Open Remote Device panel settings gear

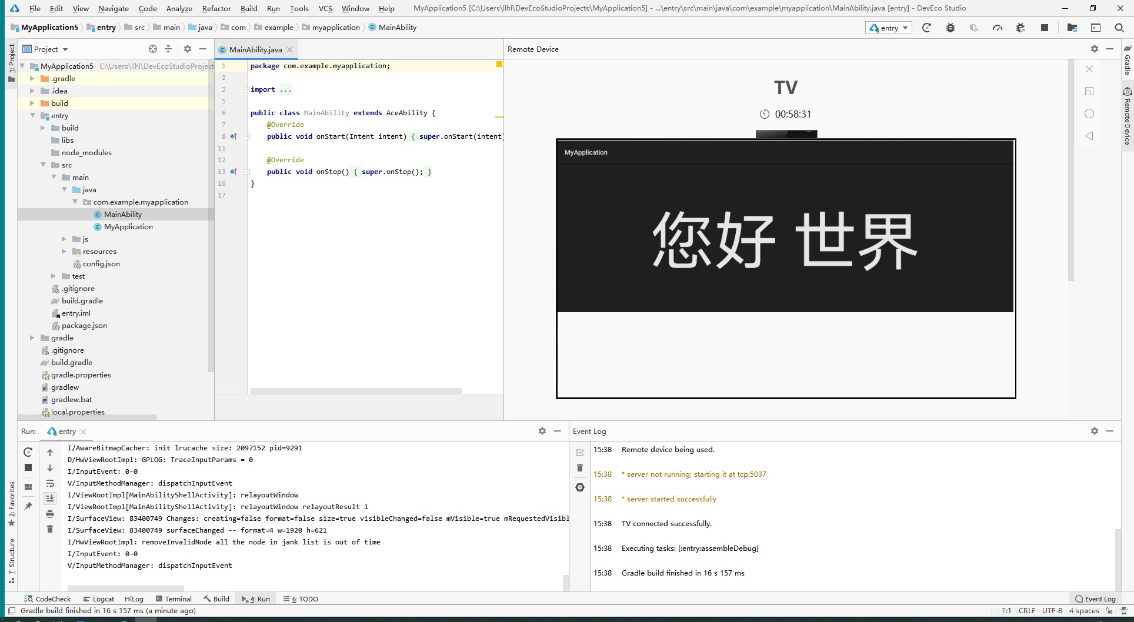(x=1094, y=49)
